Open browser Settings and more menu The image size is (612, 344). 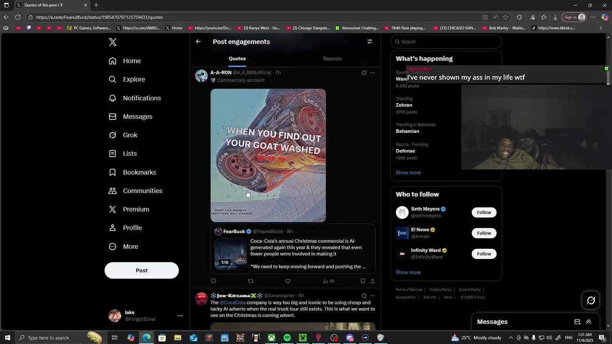593,17
